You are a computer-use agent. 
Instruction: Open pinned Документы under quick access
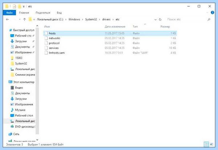(x=23, y=47)
